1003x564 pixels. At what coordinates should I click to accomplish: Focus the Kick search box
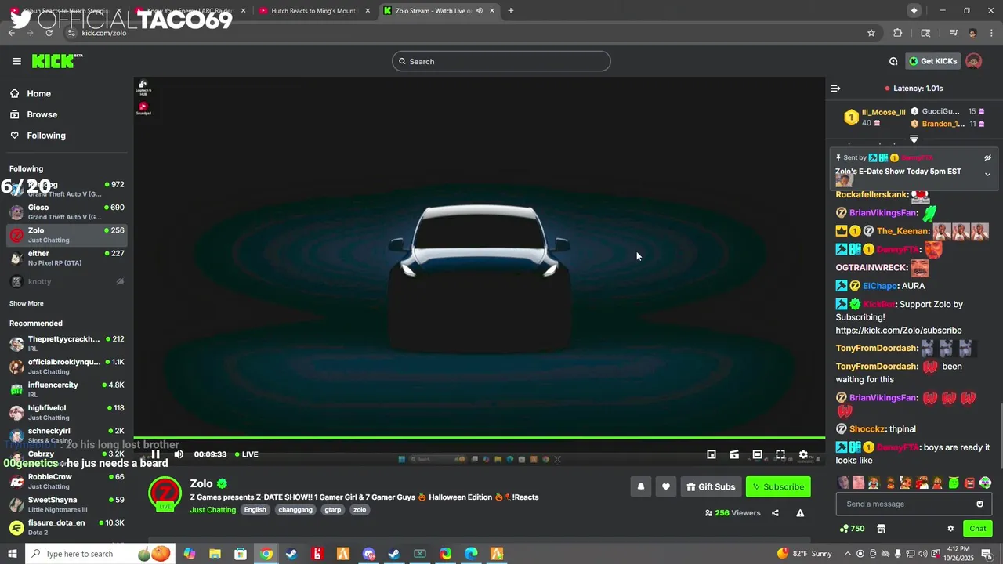pos(501,61)
